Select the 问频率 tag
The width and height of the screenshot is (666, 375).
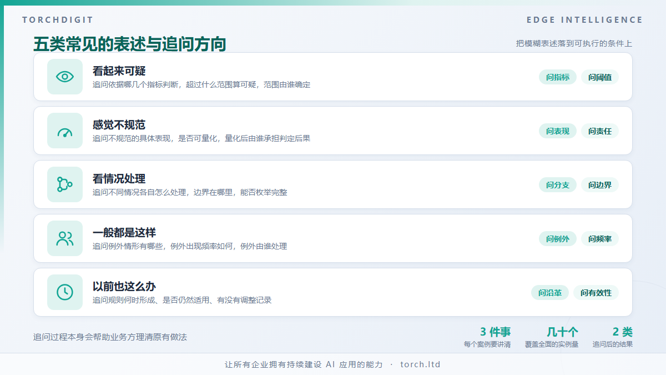[600, 239]
